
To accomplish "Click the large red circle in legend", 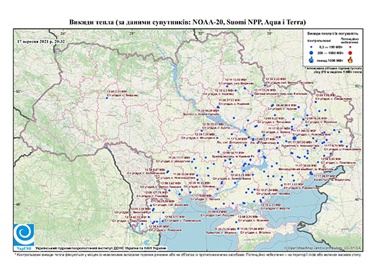I will (350, 53).
